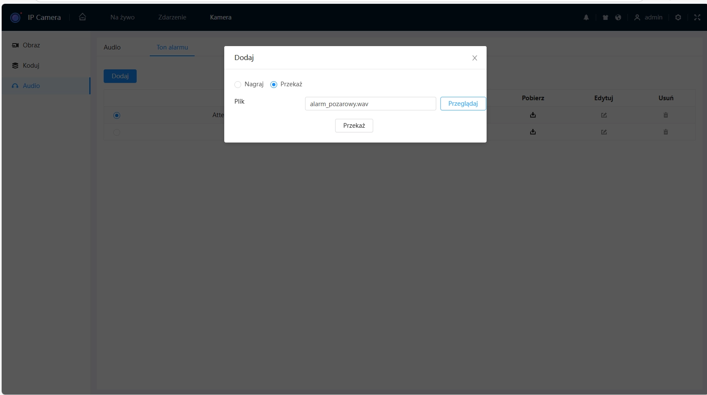Toggle fullscreen with the expand icon
This screenshot has width=707, height=395.
pyautogui.click(x=697, y=17)
